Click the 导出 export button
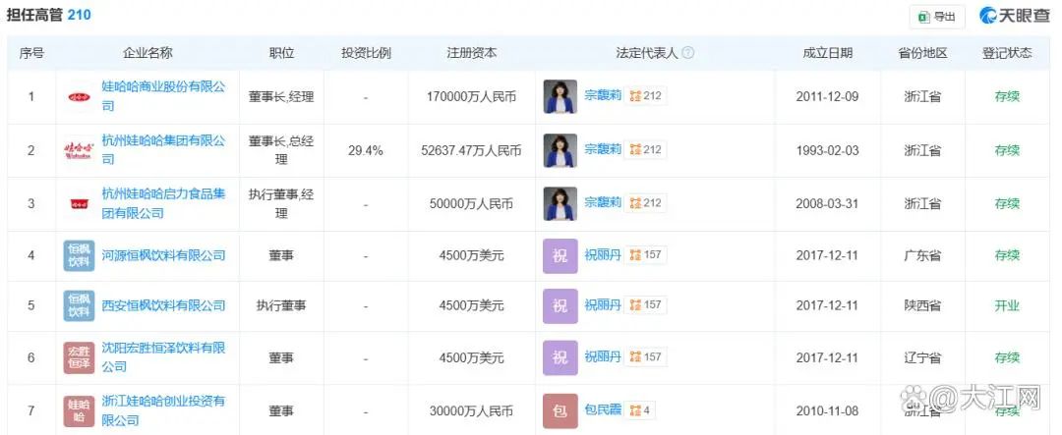Screen dimensions: 1062x435 pyautogui.click(x=937, y=17)
